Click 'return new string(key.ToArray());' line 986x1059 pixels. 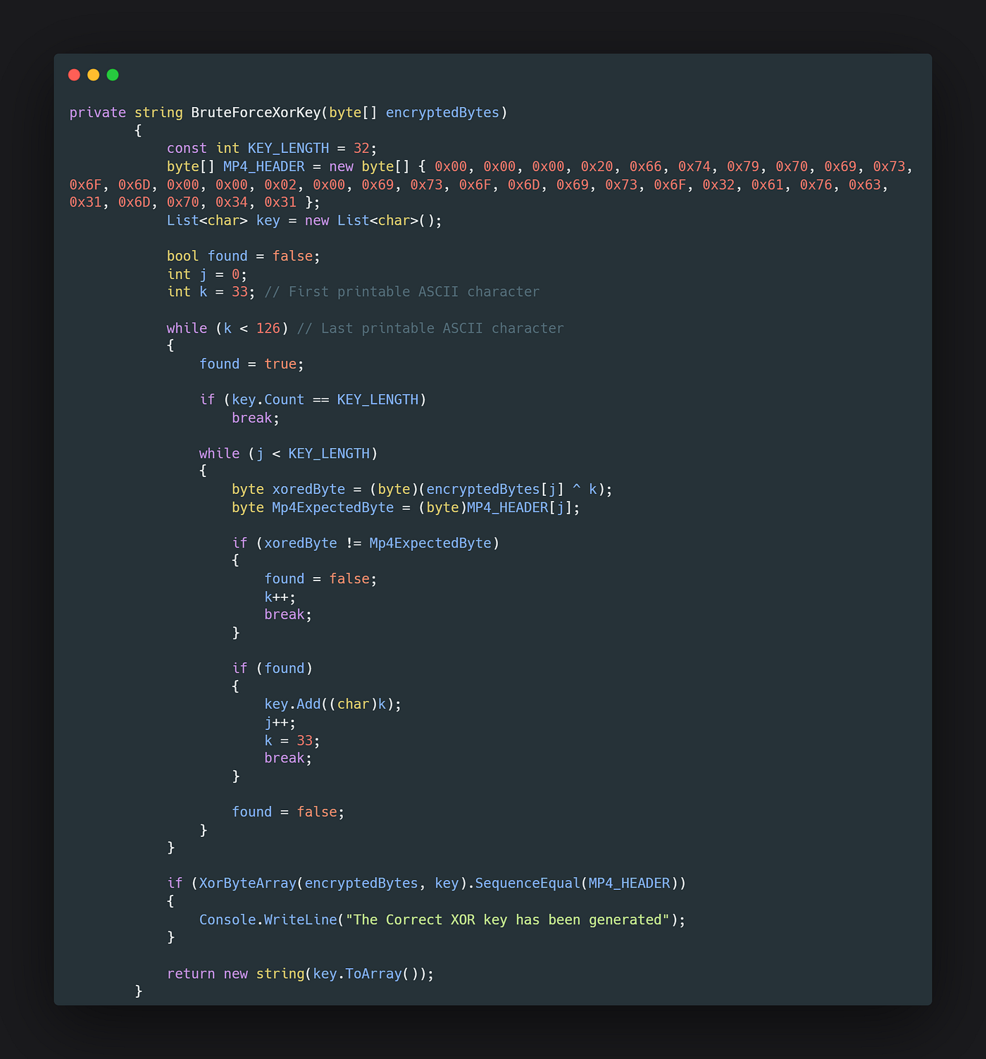pos(301,974)
